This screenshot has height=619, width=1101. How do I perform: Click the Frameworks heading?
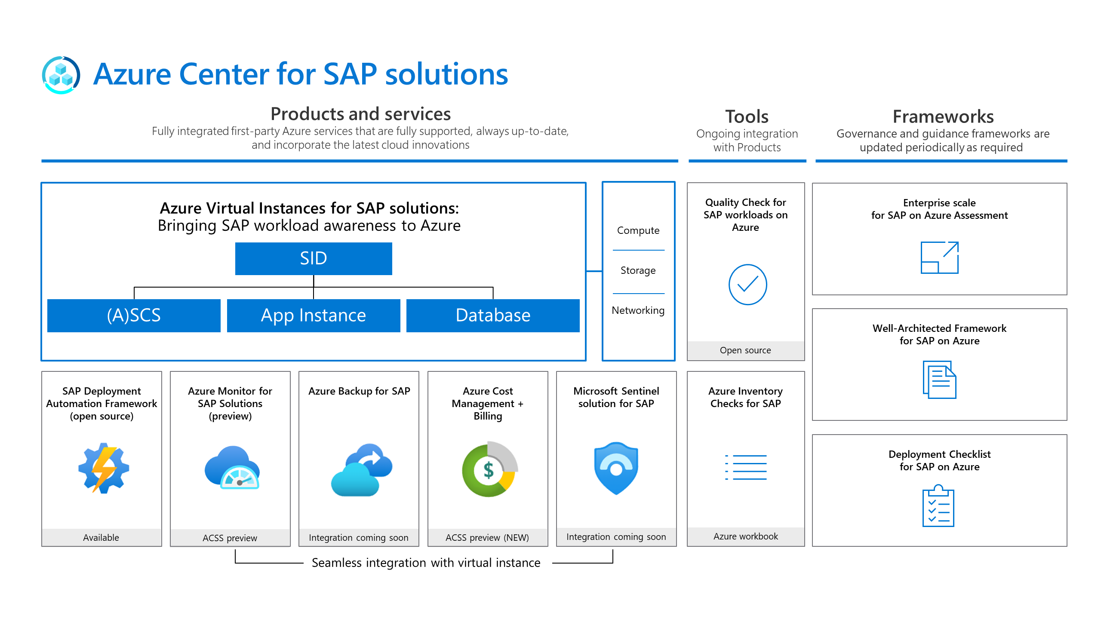tap(943, 116)
